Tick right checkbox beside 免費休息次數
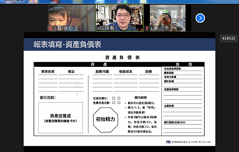Screen dimensions: 239x152 [119, 103]
